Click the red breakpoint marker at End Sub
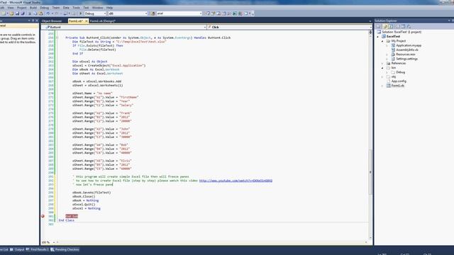Image resolution: width=454 pixels, height=255 pixels. pyautogui.click(x=43, y=216)
